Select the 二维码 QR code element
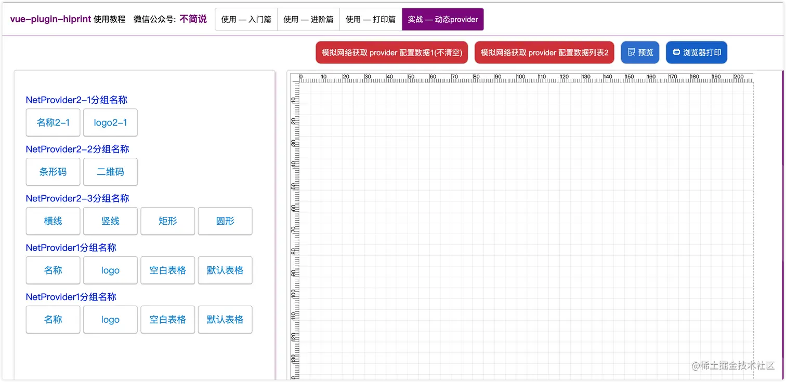Viewport: 786px width, 382px height. (x=110, y=172)
